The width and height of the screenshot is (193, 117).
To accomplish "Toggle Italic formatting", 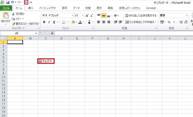I will [49, 22].
